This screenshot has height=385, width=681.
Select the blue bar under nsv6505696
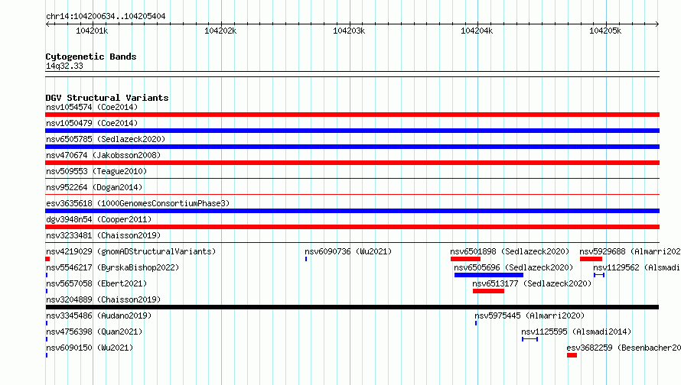(x=489, y=275)
